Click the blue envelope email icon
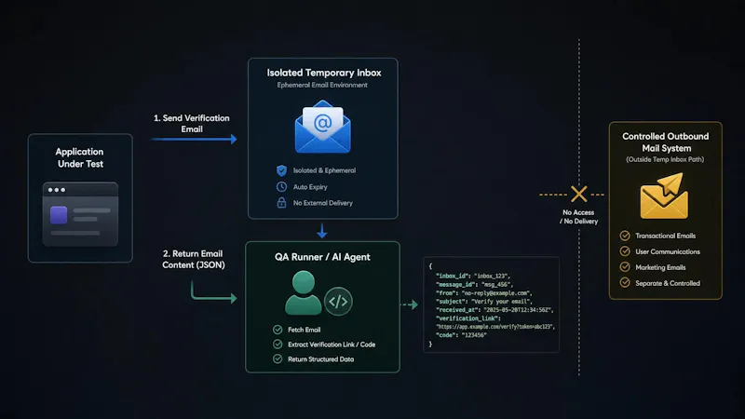 [322, 127]
